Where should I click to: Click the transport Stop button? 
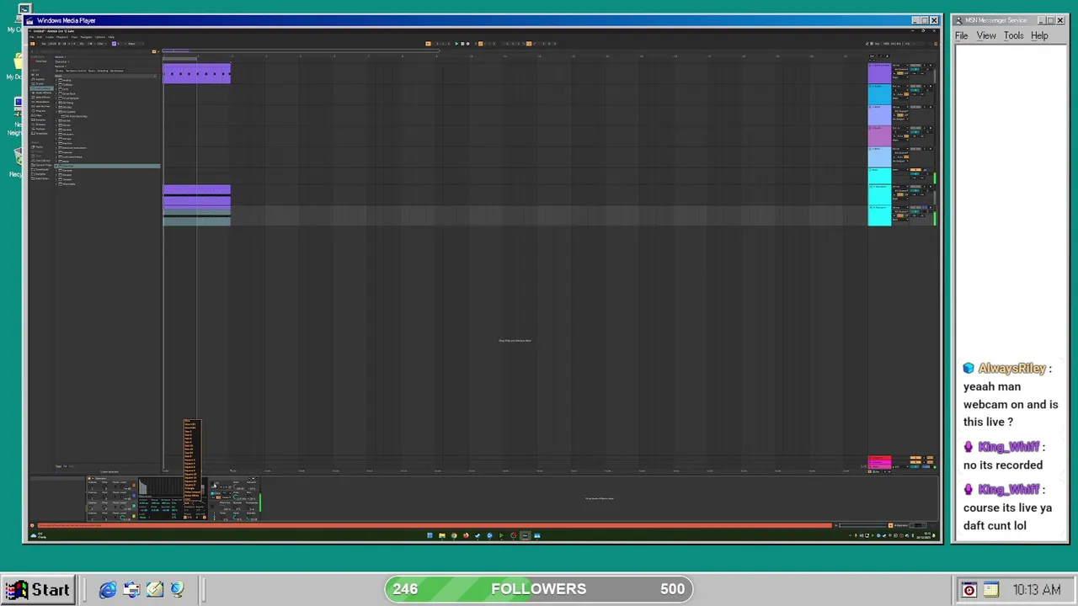pos(462,44)
